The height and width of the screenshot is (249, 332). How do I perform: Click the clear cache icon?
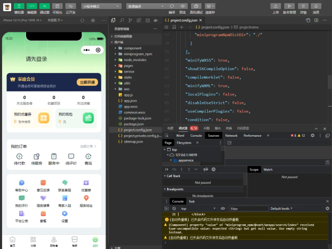[x=210, y=6]
